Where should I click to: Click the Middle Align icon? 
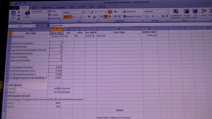click(106, 12)
